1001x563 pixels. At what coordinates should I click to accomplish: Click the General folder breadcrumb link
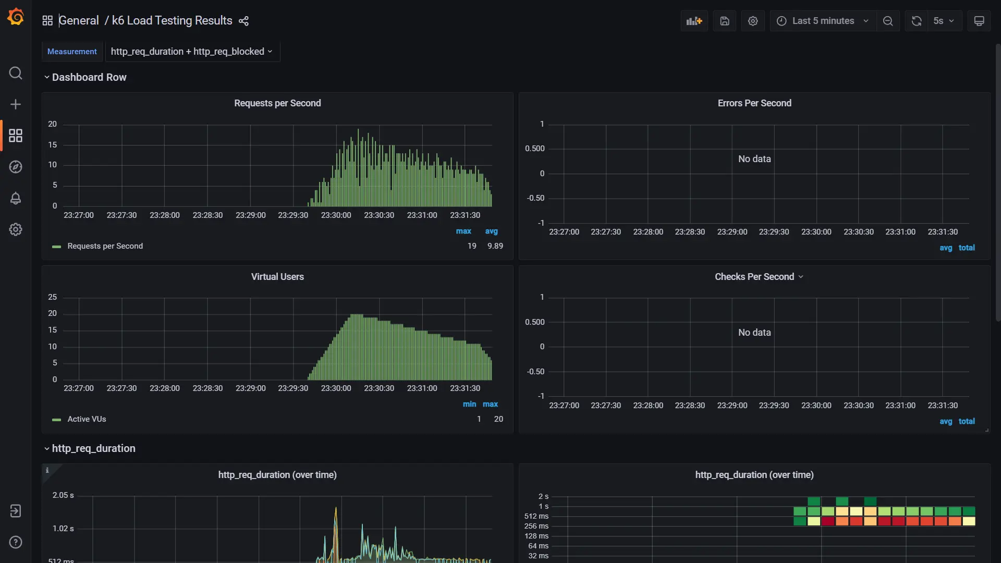pos(79,20)
